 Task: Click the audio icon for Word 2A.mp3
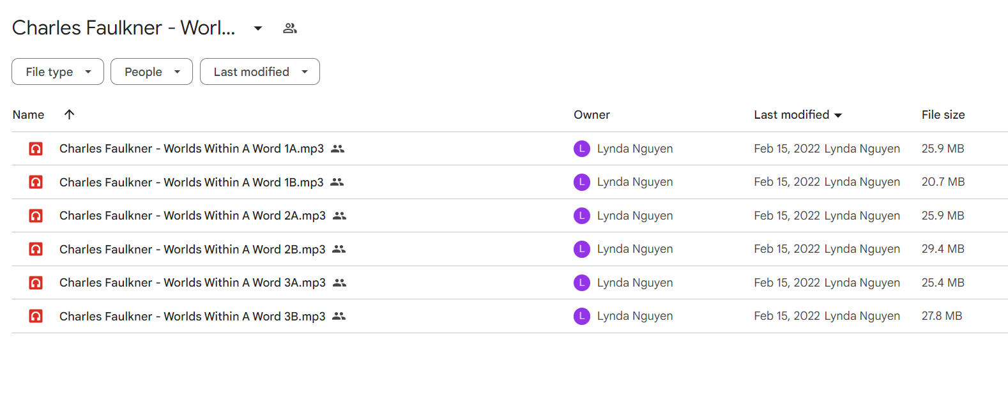click(36, 216)
